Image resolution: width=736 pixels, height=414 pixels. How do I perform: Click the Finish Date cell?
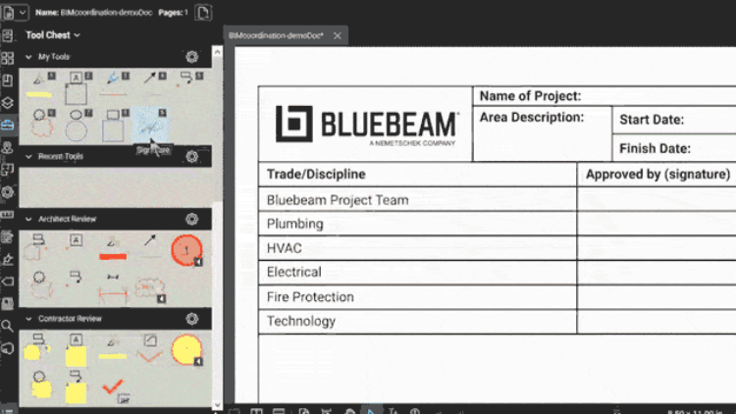coord(674,148)
